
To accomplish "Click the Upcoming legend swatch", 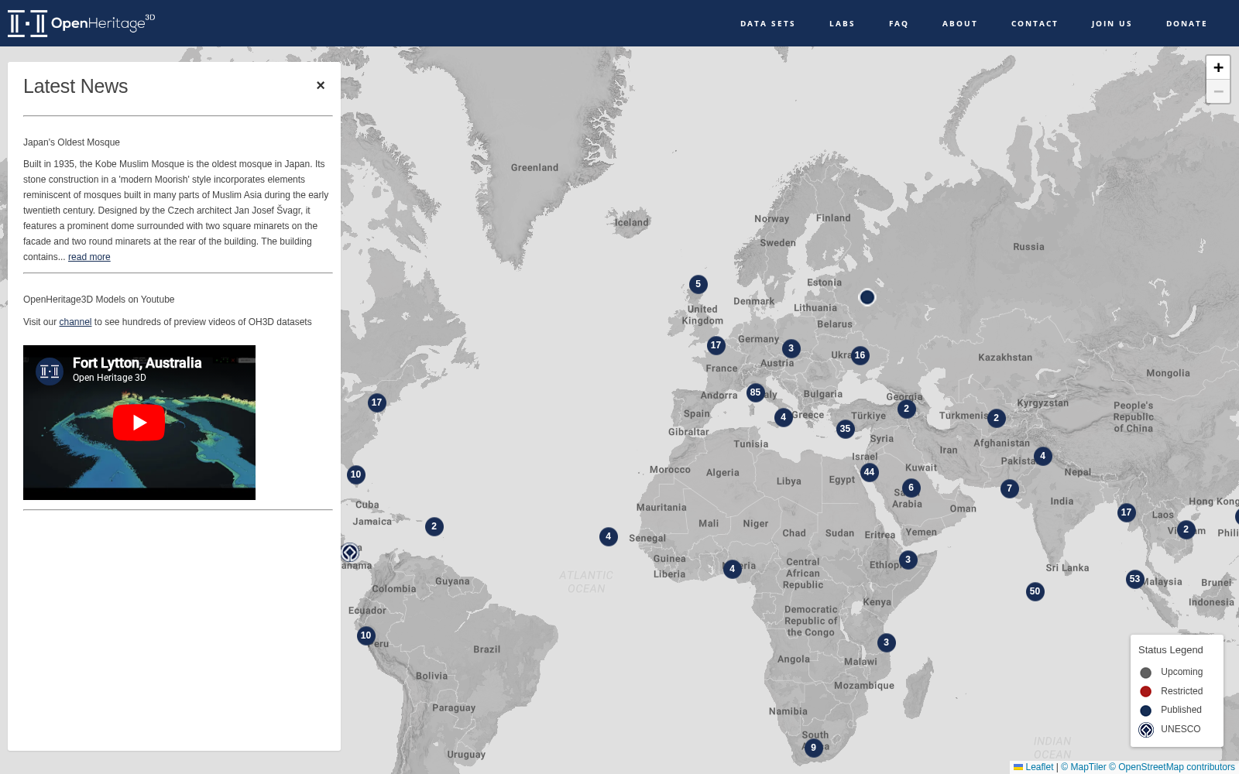I will coord(1146,673).
